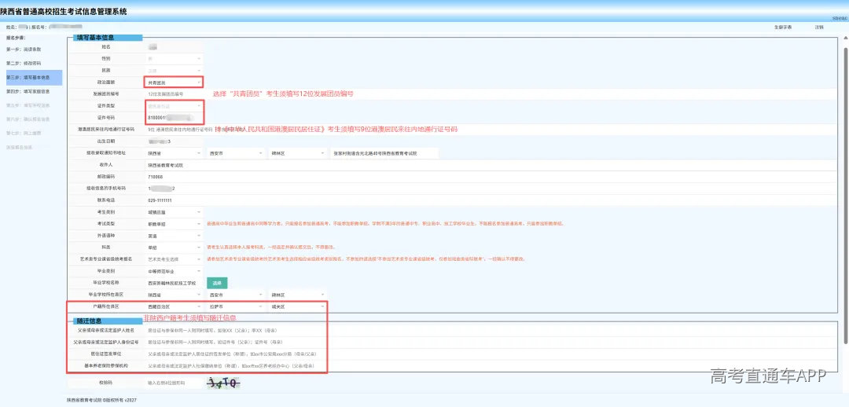Click the 居住证签发单位 input field
849x407 pixels.
[x=491, y=354]
